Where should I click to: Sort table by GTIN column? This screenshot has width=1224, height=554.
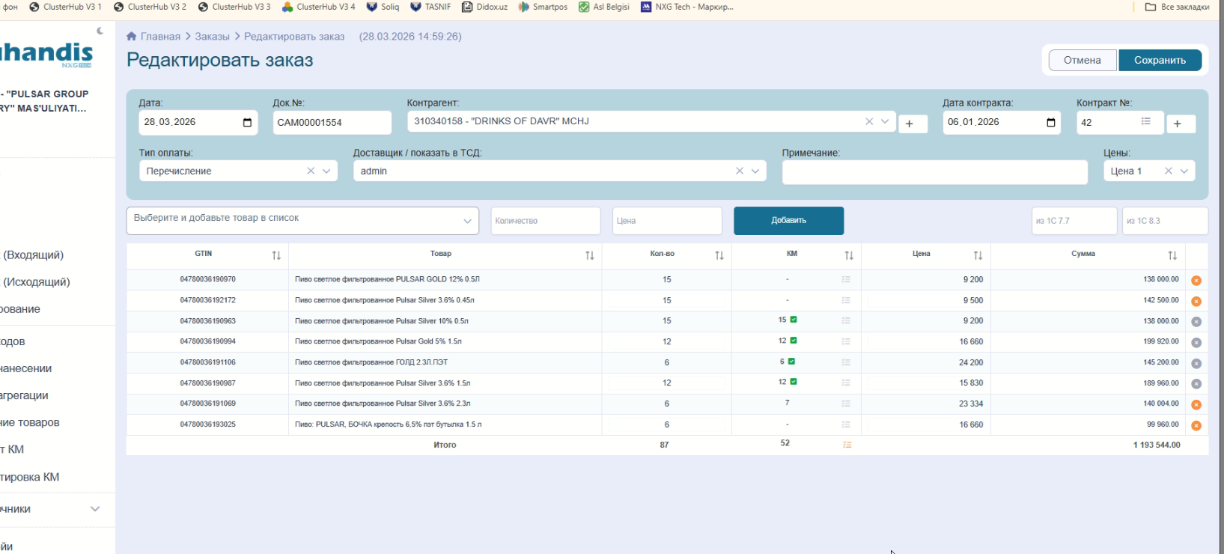pyautogui.click(x=276, y=255)
